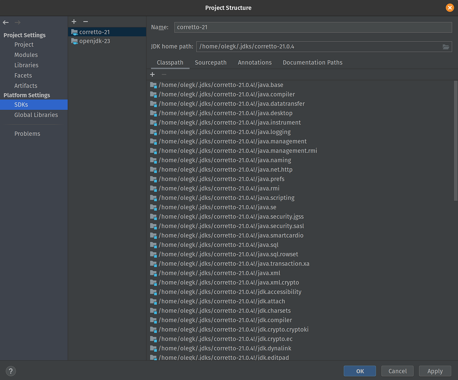This screenshot has height=380, width=458.
Task: Select the jdk.compiler classpath row
Action: coord(300,320)
